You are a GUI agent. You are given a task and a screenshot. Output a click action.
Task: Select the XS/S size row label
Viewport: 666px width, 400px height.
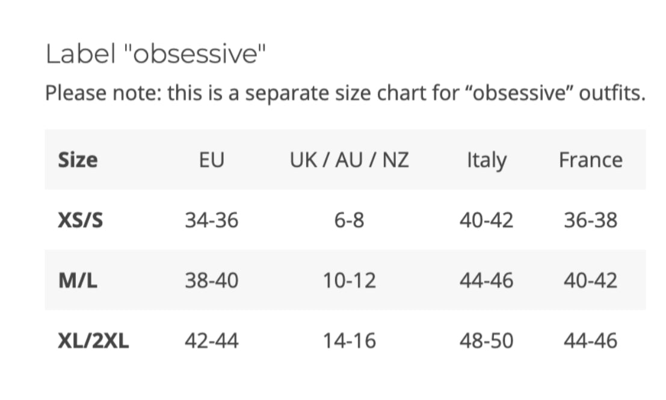[x=80, y=220]
